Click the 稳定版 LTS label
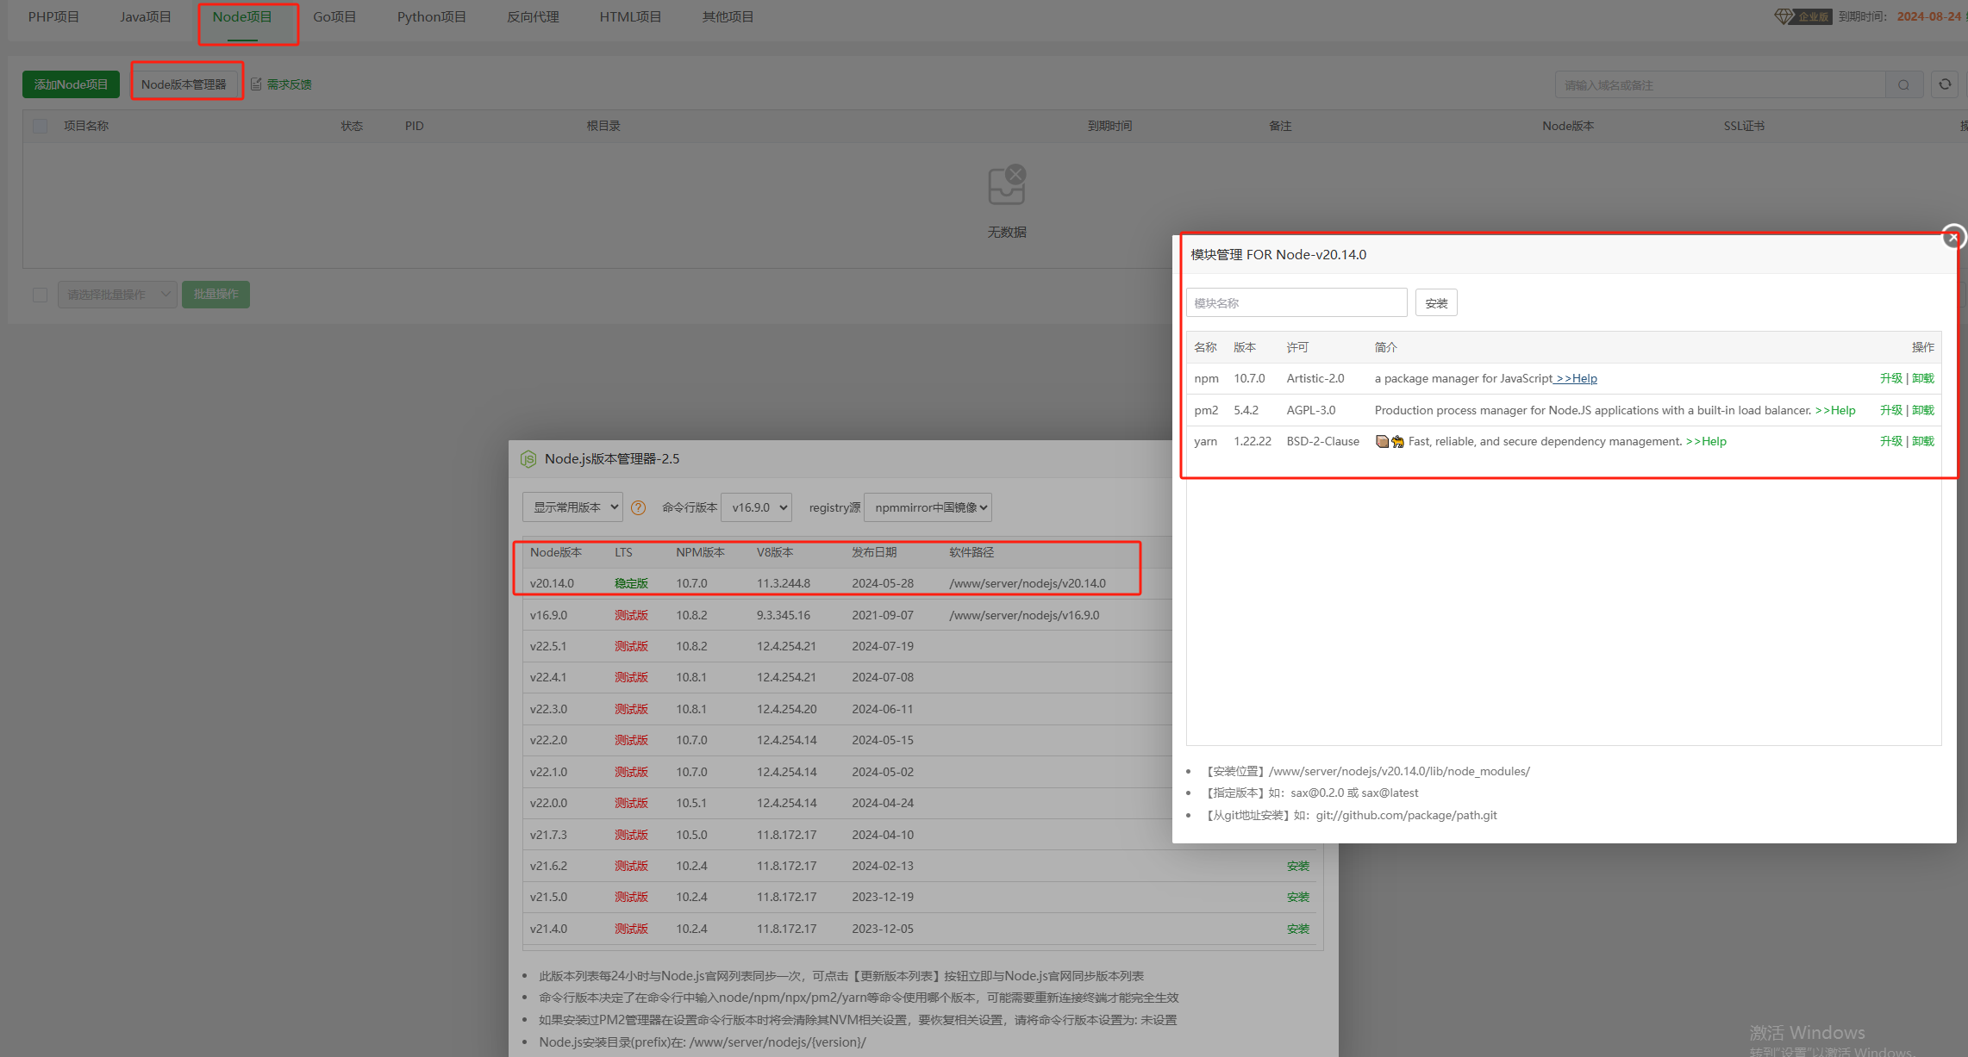This screenshot has width=1968, height=1057. [631, 583]
